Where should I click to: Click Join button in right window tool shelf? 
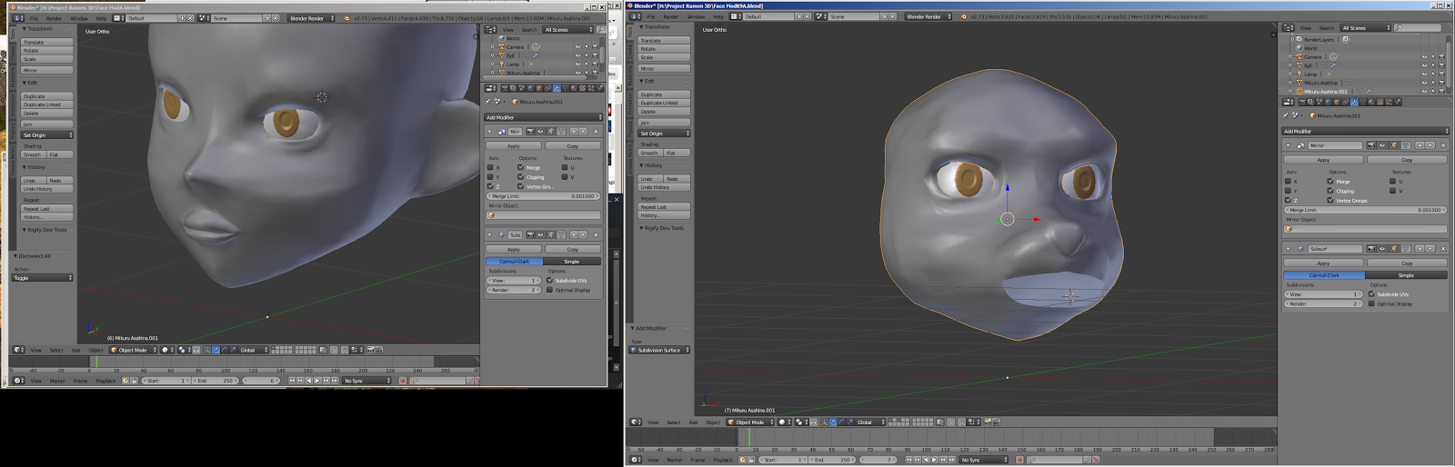coord(665,123)
